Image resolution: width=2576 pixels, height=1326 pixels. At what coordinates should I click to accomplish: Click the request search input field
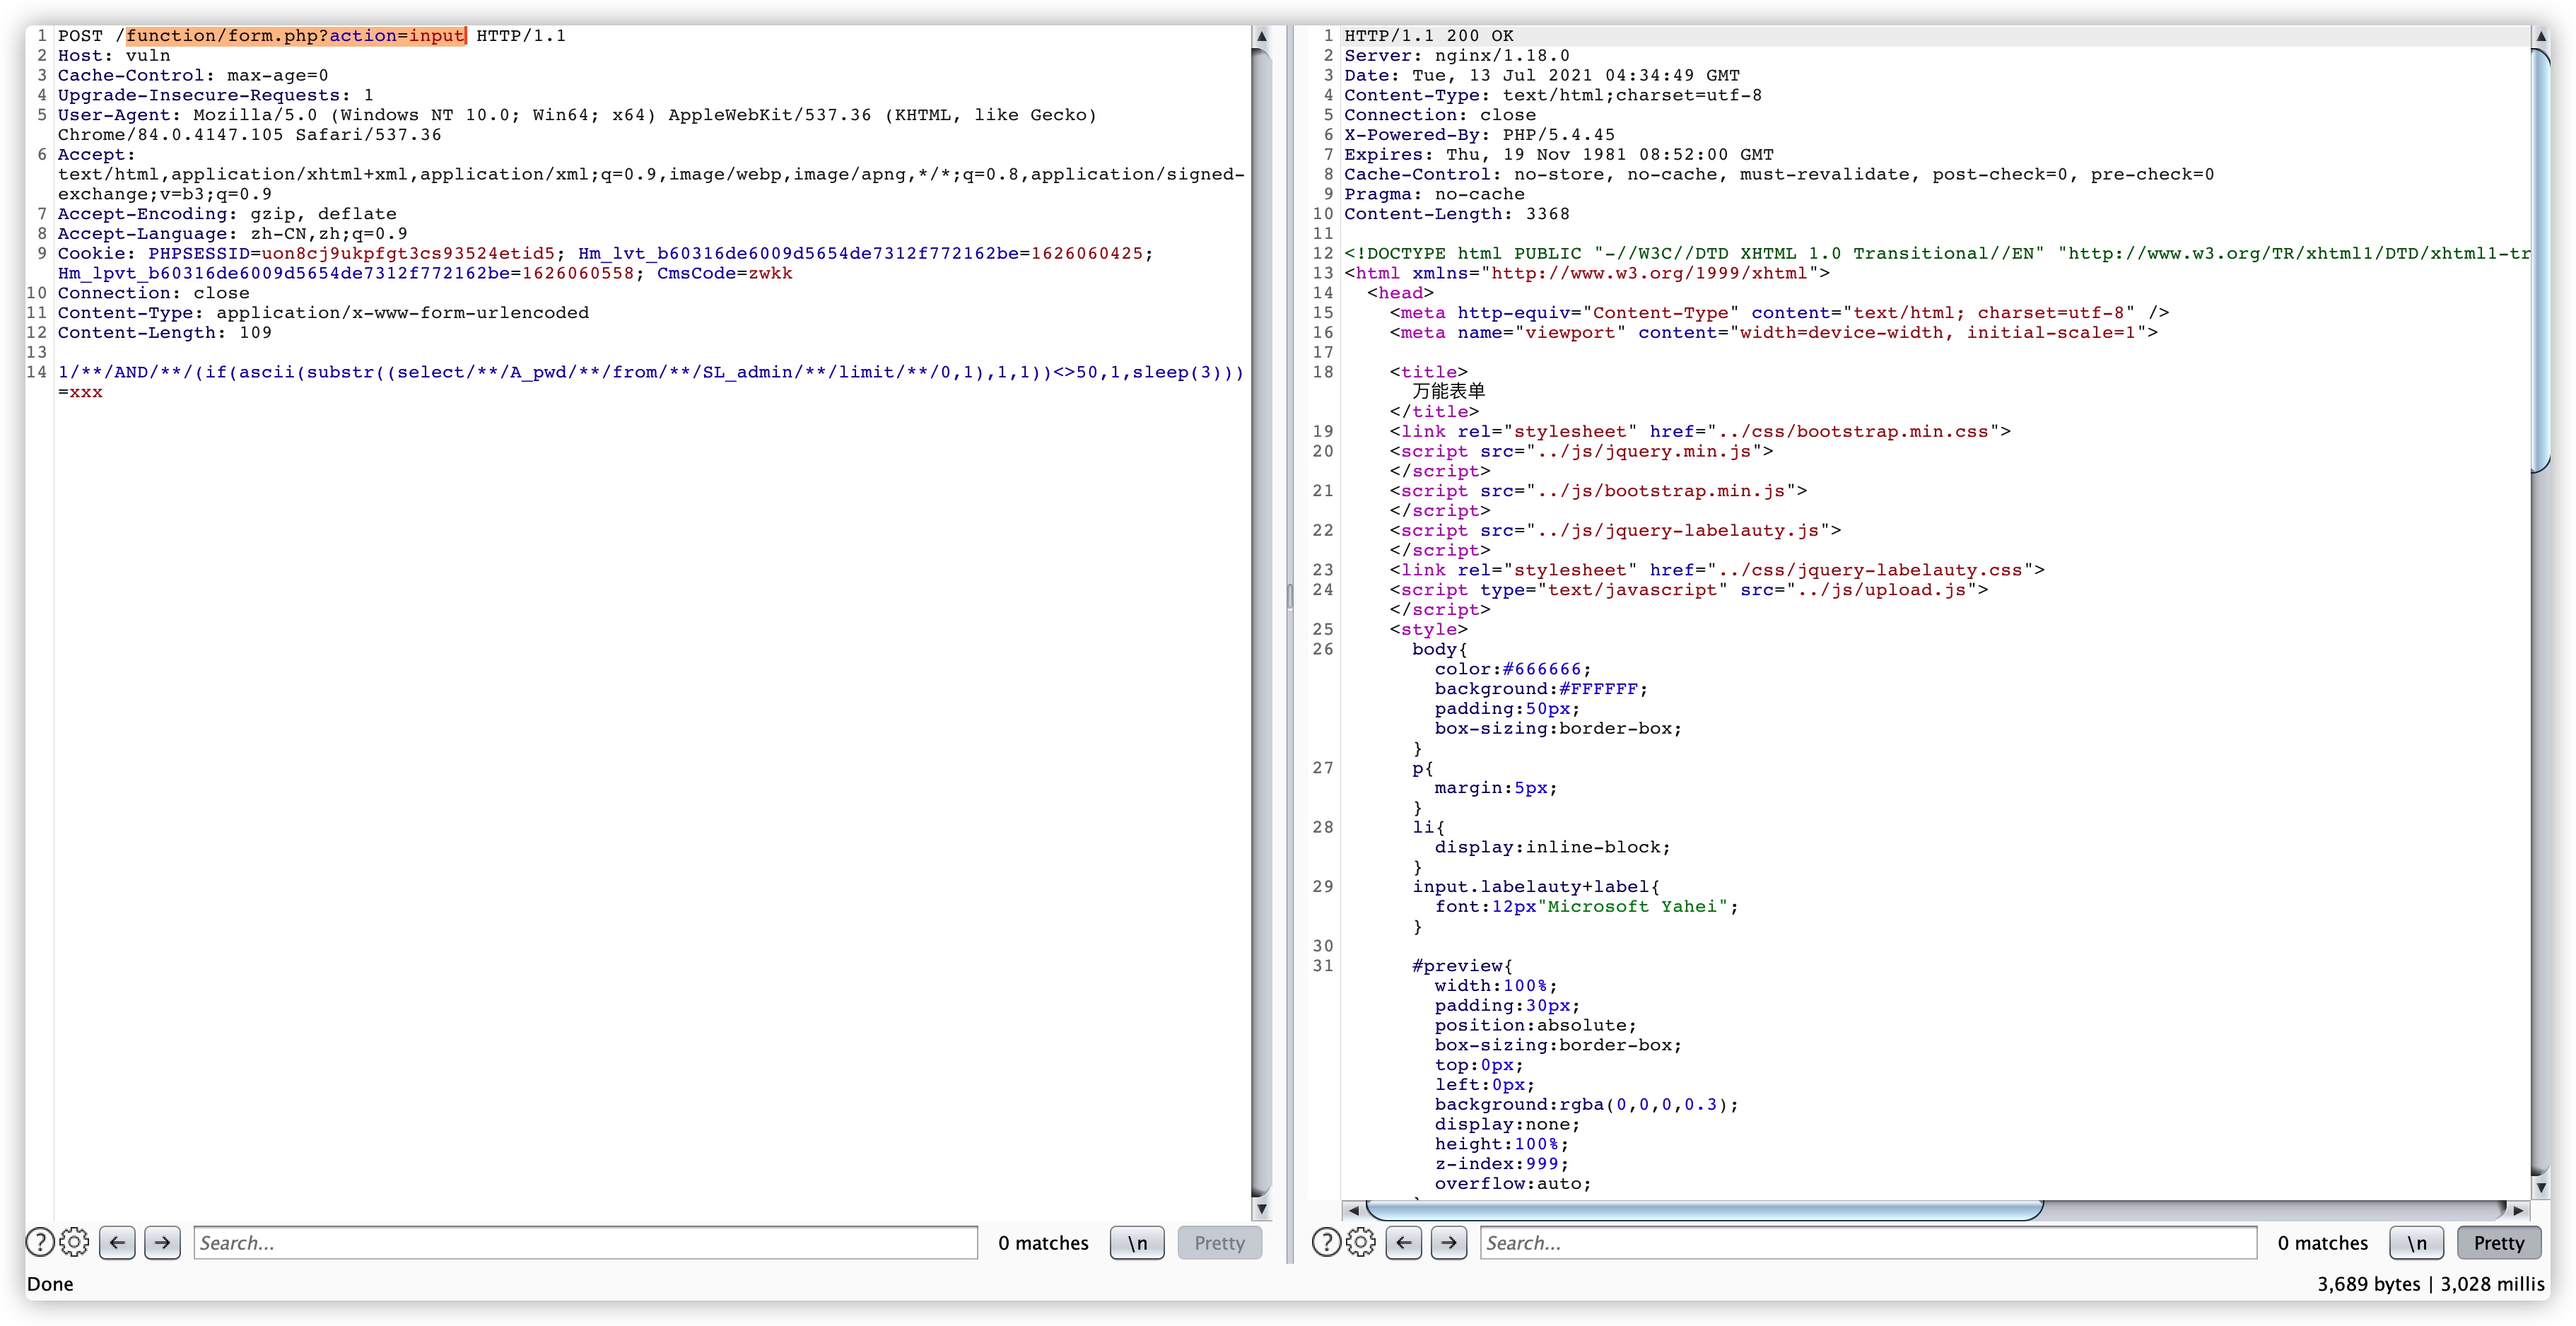[585, 1242]
